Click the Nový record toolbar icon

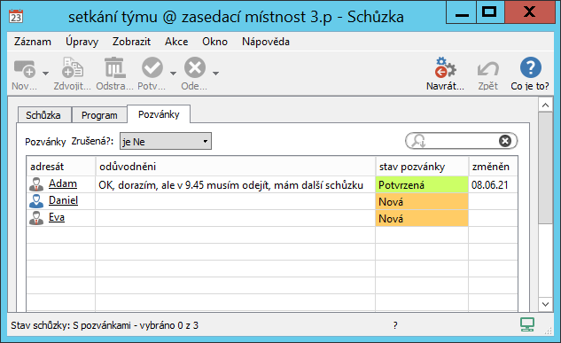pos(24,68)
